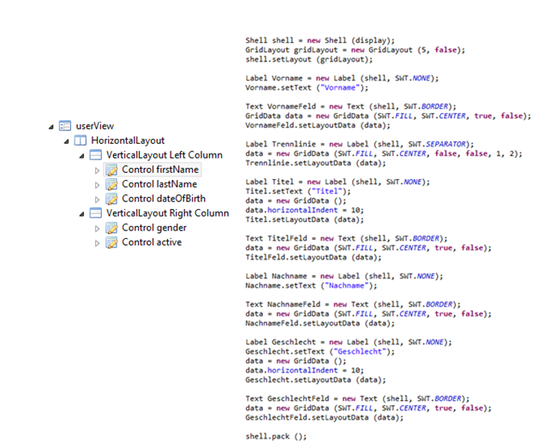Image resolution: width=538 pixels, height=448 pixels.
Task: Expand the Control lastName node
Action: click(97, 185)
